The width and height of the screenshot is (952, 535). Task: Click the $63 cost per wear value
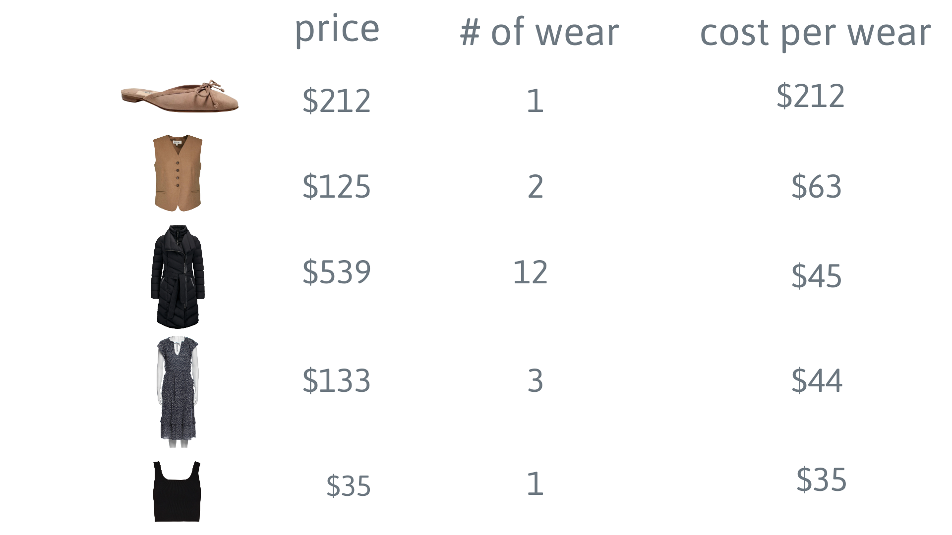816,187
